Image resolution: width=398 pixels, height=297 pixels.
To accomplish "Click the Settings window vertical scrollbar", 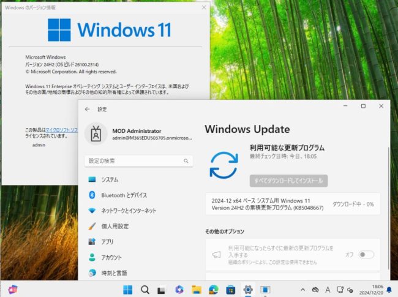I will click(x=388, y=208).
